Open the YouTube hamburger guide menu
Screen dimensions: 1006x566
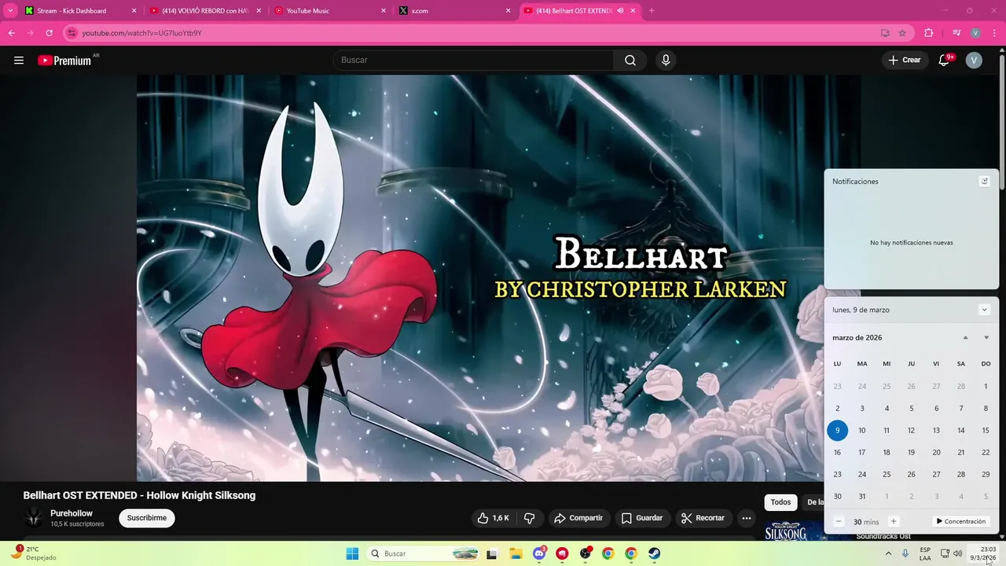19,61
